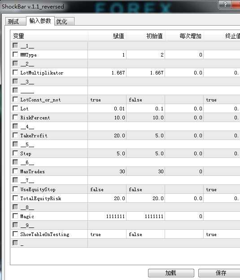The image size is (240, 280).
Task: Edit MaxTrades value 30 in 赋值 column
Action: [107, 171]
